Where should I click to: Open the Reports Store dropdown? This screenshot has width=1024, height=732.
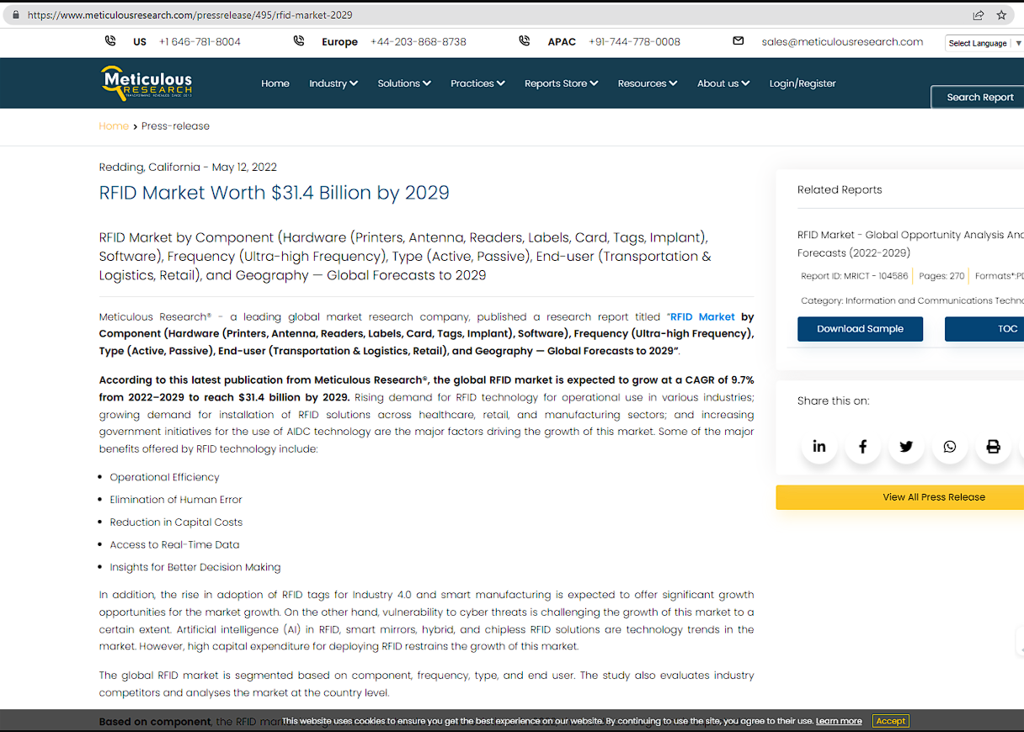[x=561, y=83]
